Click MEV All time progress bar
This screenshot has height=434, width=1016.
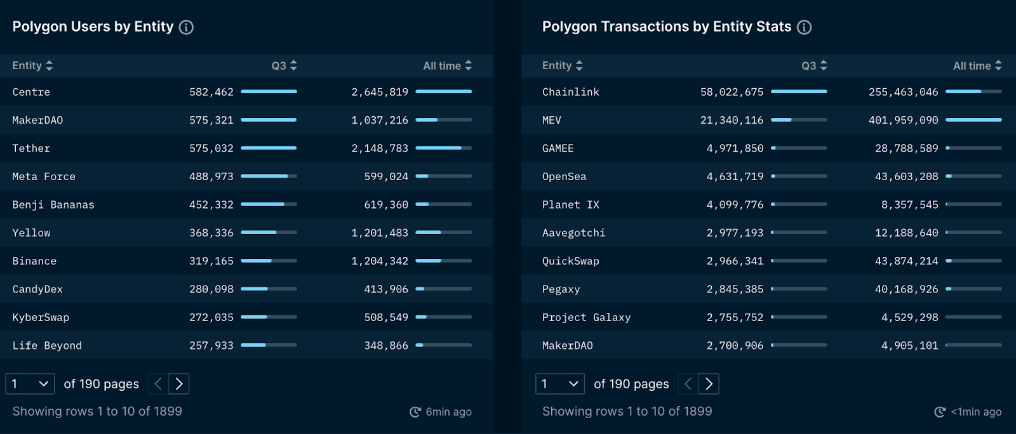click(x=973, y=120)
